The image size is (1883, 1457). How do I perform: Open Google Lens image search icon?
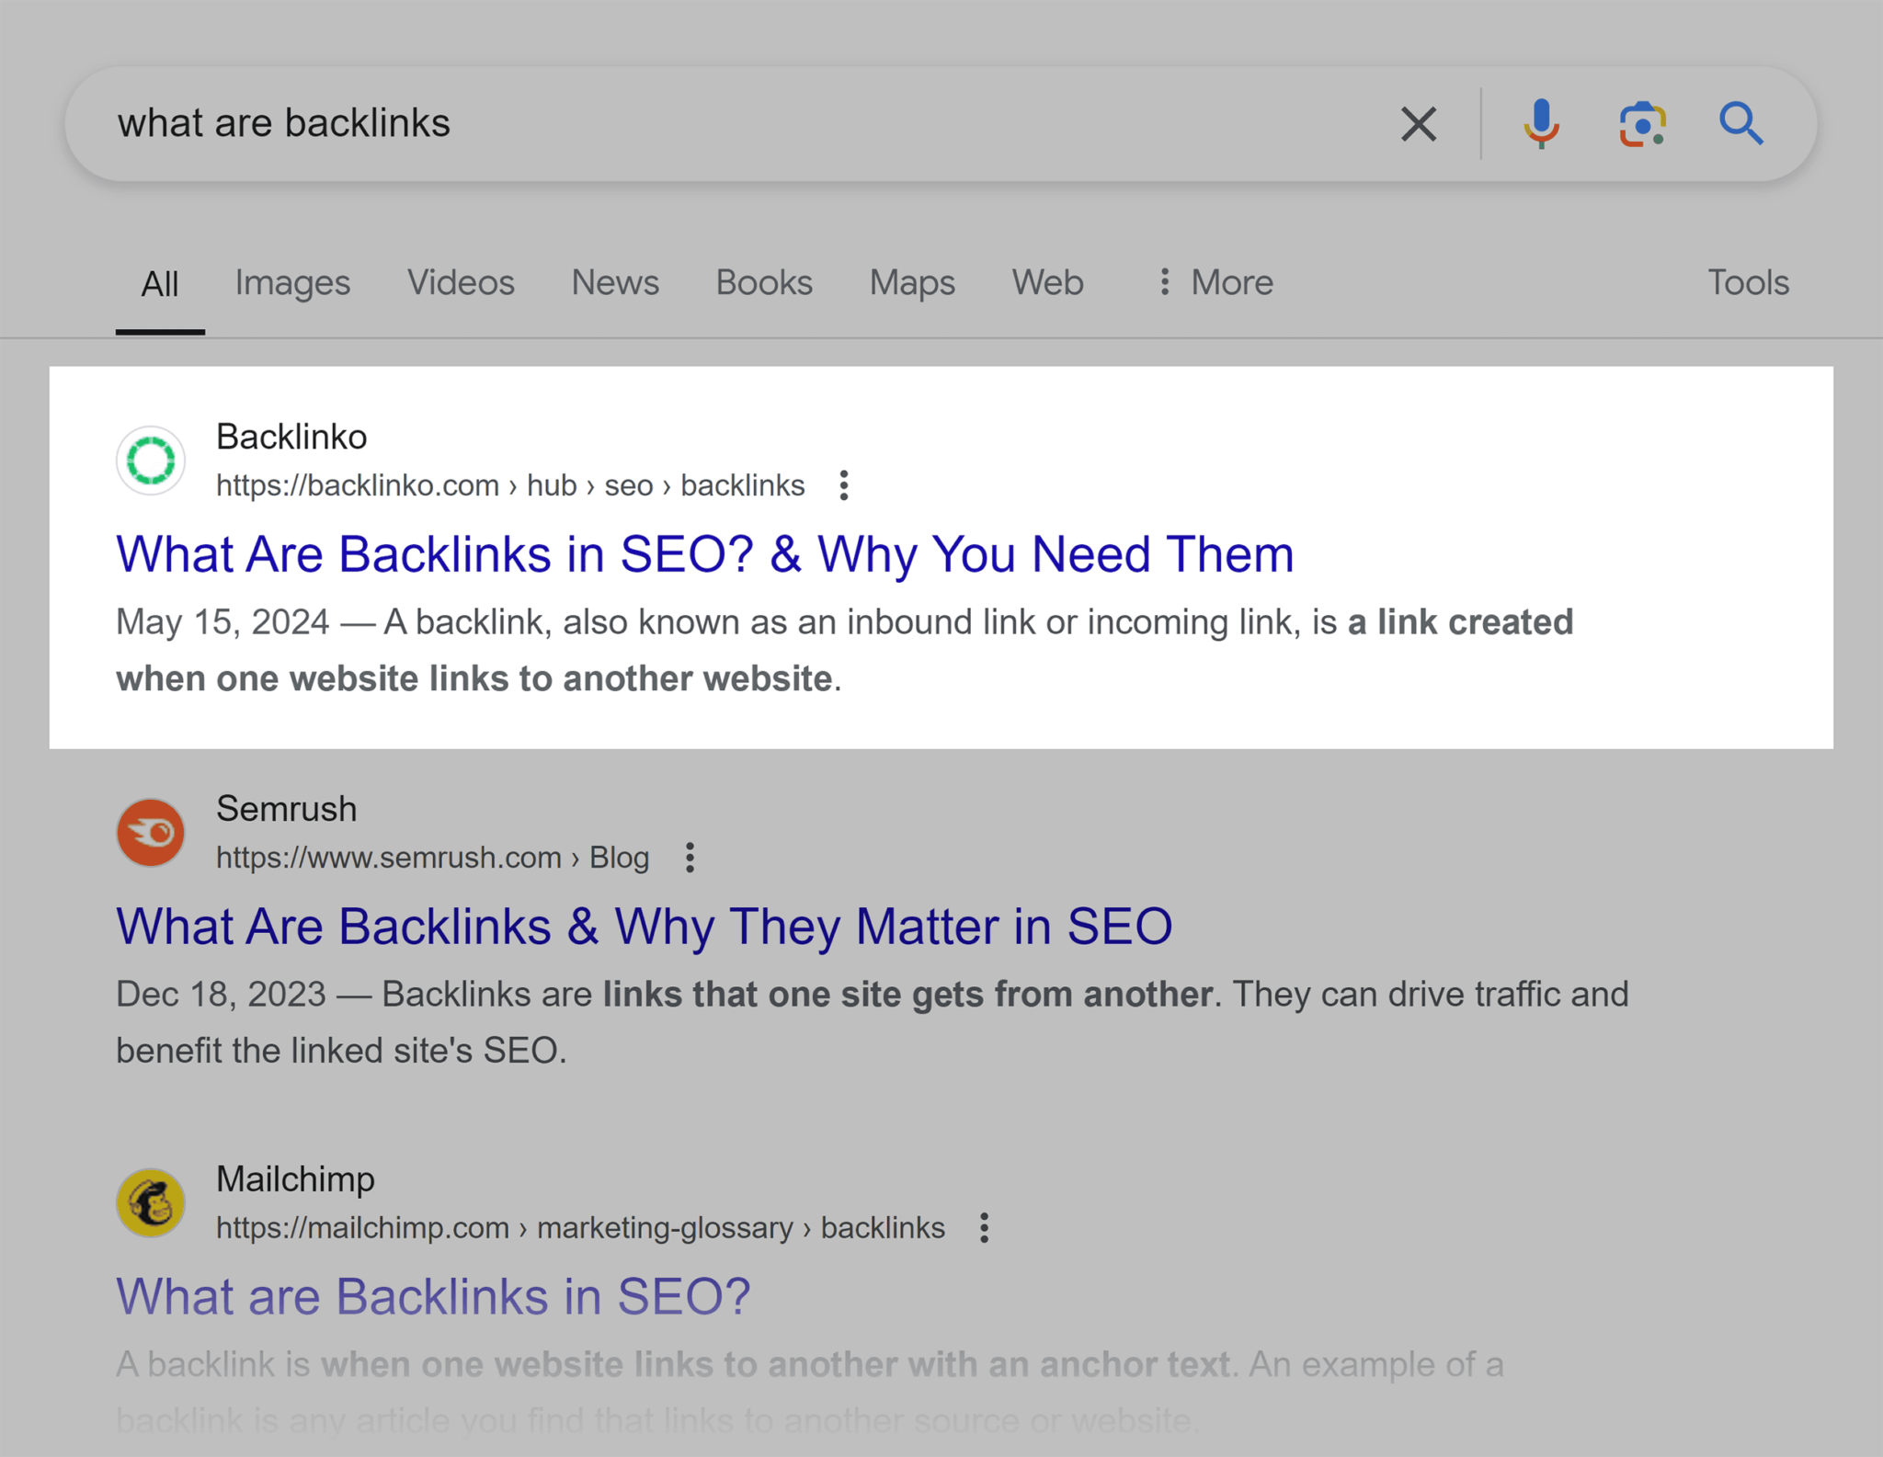[x=1642, y=124]
